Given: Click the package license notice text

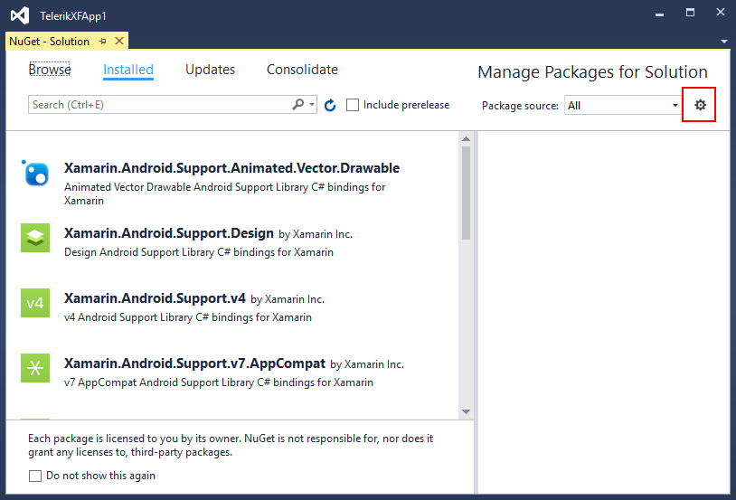Looking at the screenshot, I should pyautogui.click(x=231, y=445).
